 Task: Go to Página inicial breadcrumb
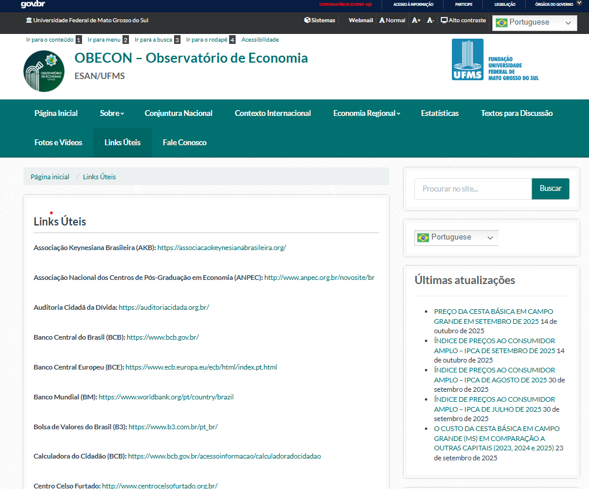50,177
